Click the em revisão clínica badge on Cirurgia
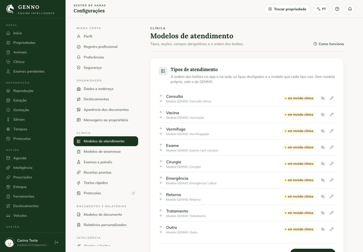 point(299,164)
